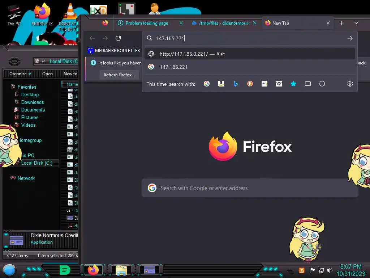Screen dimensions: 370x278
Task: Select Favorites in Explorer navigation pane
Action: 27,87
